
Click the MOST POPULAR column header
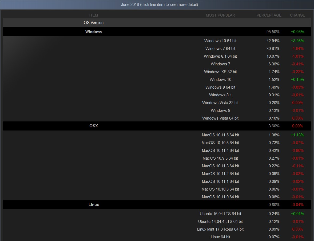tap(220, 15)
